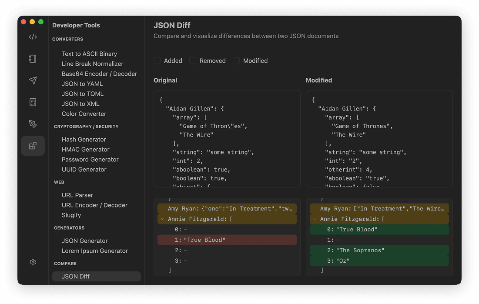
Task: Click the CONVERTERS section header
Action: [x=67, y=39]
